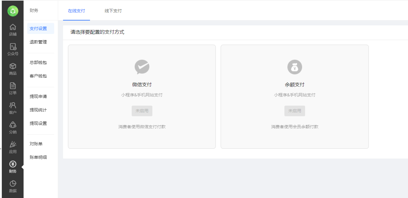Expand the sidebar collapse arrow at left edge
The width and height of the screenshot is (408, 198).
click(x=1, y=149)
